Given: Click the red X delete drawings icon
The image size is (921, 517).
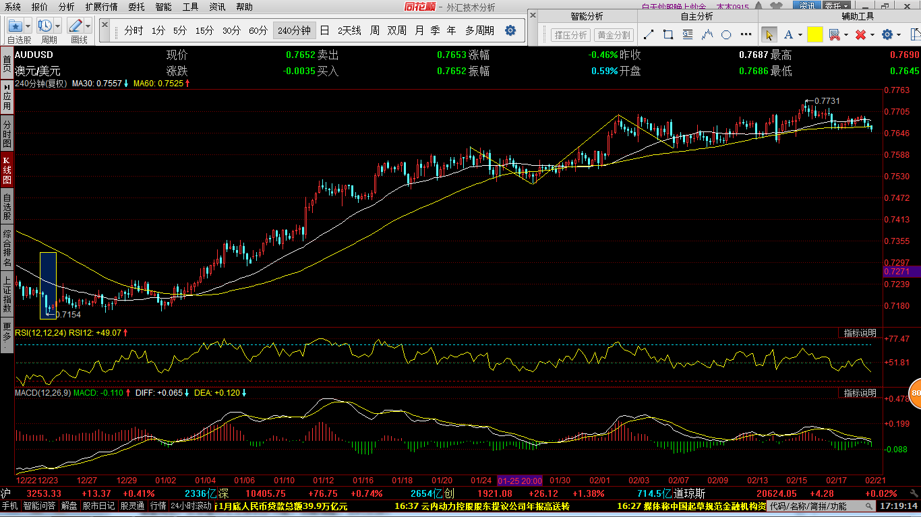Looking at the screenshot, I should tap(860, 35).
